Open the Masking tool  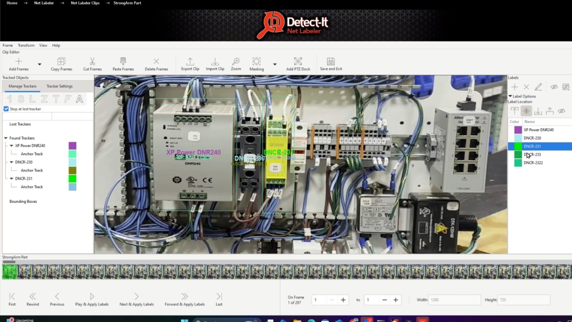[x=256, y=64]
